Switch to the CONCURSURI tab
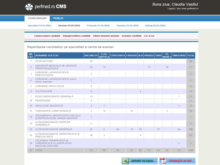The height and width of the screenshot is (165, 220). click(37, 18)
